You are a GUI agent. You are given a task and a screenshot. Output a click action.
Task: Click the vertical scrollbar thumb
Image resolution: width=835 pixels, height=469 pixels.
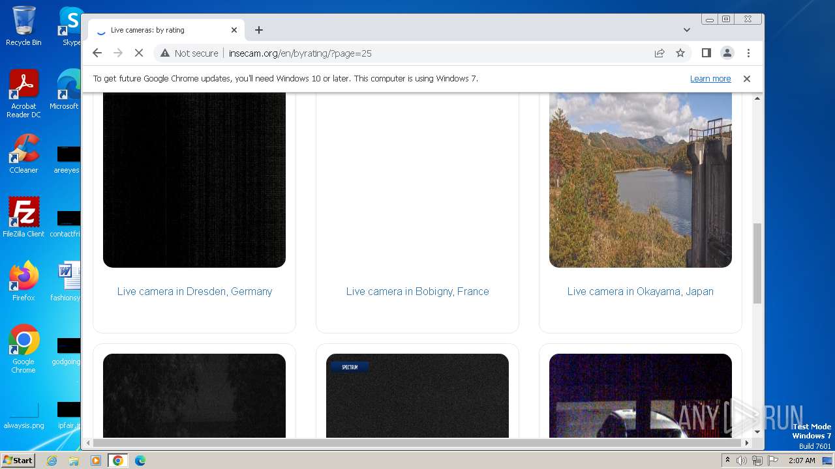[x=757, y=263]
